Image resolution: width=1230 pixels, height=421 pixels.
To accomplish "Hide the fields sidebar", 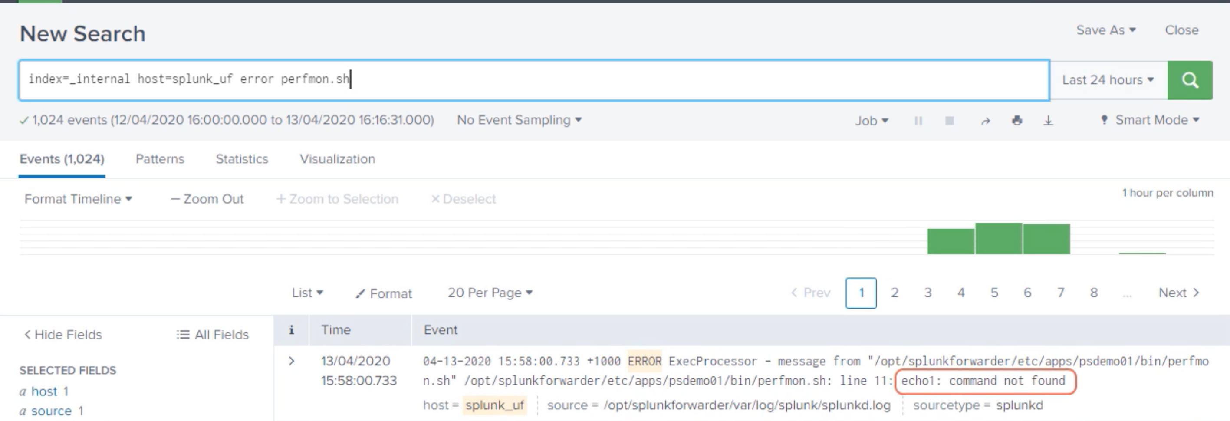I will pos(63,335).
